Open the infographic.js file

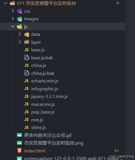[x=45, y=89]
